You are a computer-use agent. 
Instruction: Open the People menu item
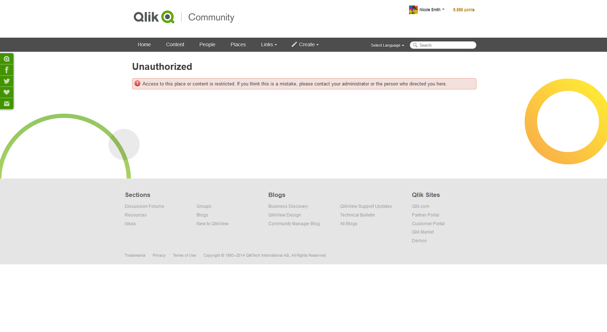point(207,45)
